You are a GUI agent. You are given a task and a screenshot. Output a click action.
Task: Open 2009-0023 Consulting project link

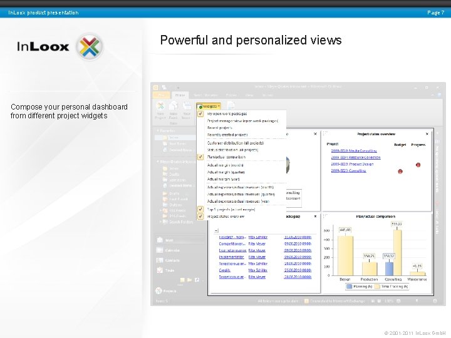pos(348,171)
